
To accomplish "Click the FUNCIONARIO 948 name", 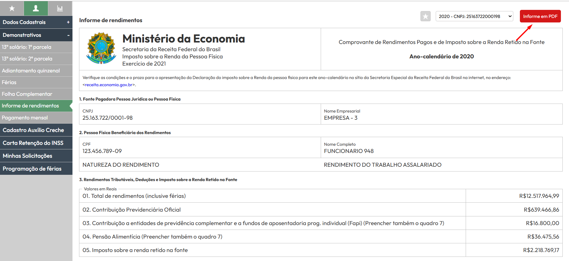I will 349,151.
